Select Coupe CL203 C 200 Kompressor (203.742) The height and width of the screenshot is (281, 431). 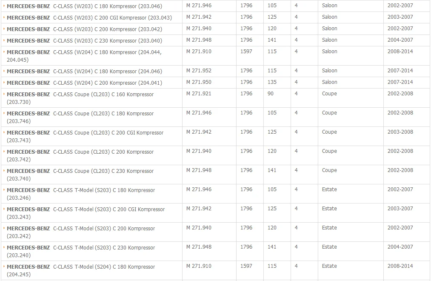tap(80, 156)
